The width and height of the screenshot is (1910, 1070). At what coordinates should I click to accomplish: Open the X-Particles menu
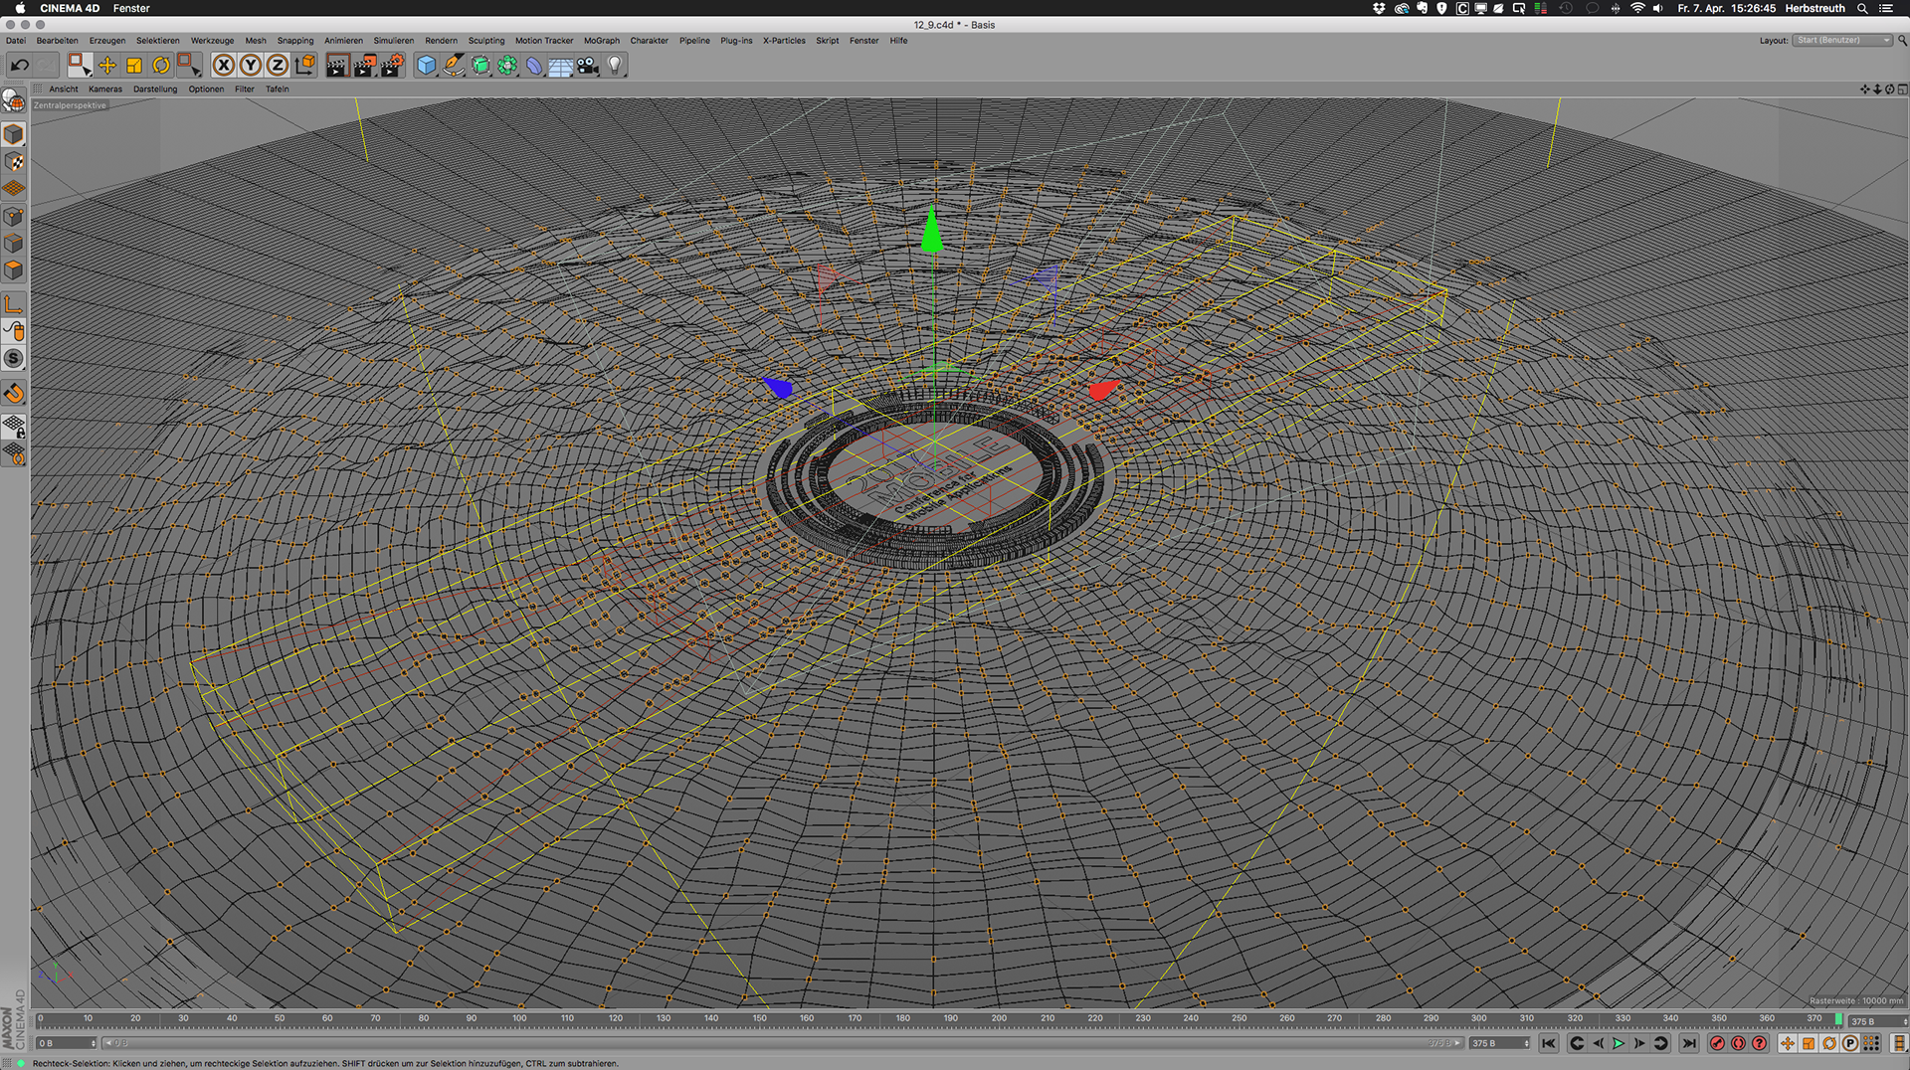click(784, 41)
